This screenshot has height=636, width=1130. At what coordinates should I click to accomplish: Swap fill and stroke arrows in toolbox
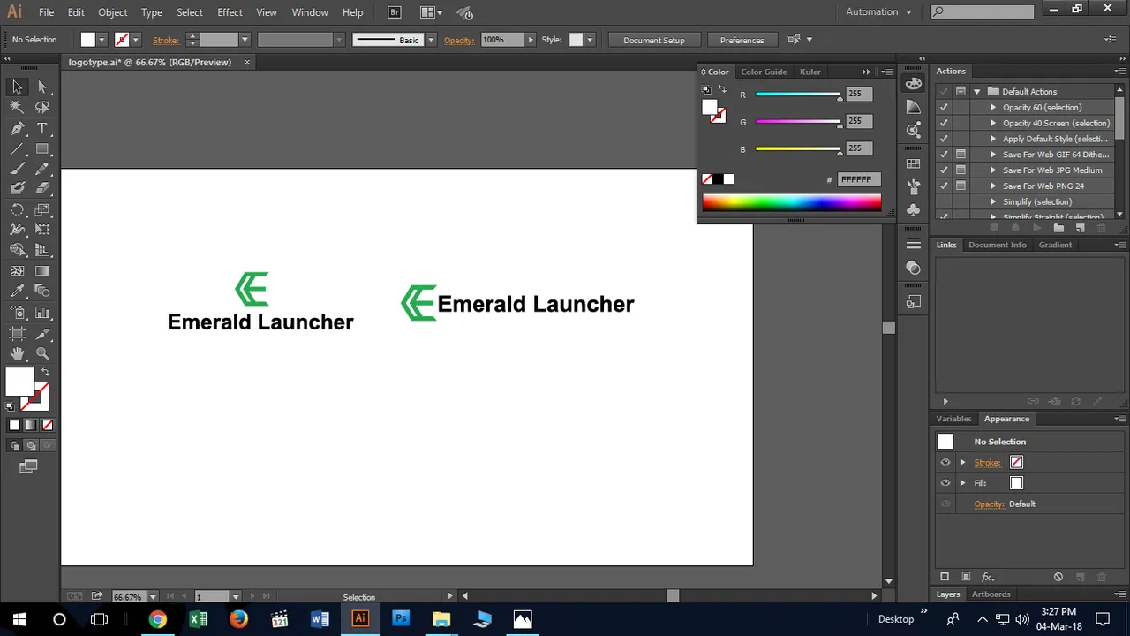[45, 372]
